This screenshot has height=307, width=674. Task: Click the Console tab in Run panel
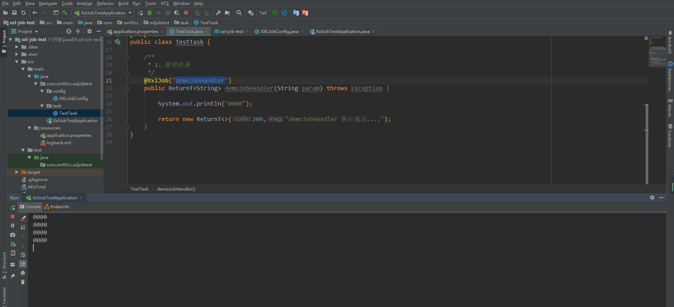tap(31, 207)
